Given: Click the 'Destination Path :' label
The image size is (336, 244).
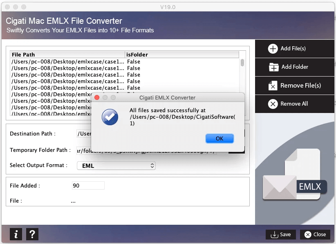Looking at the screenshot, I should coord(33,134).
